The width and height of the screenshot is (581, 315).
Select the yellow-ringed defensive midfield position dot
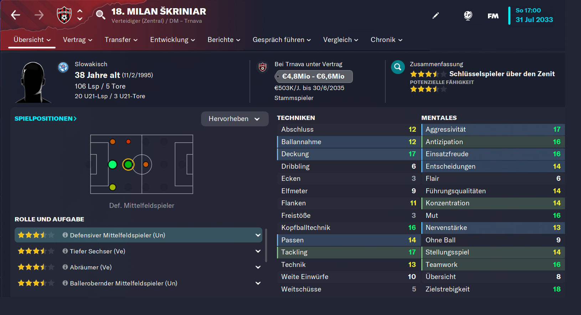[x=128, y=164]
